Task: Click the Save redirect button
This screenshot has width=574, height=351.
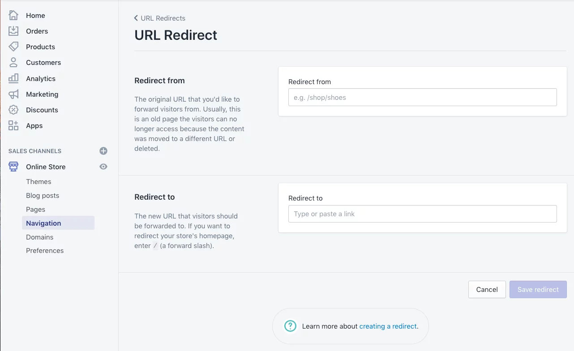Action: click(x=538, y=289)
